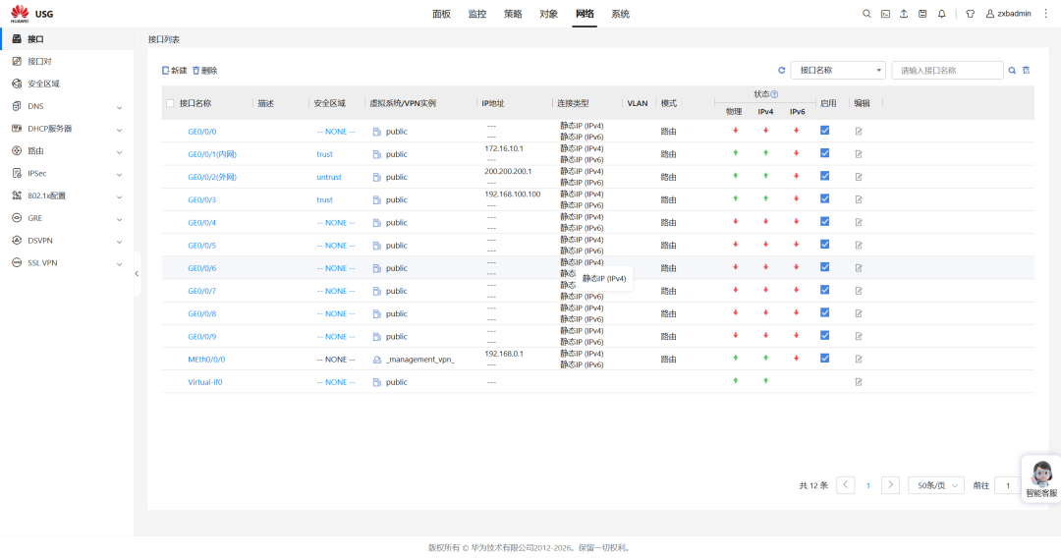
Task: Edit the GE0/0/9 interface
Action: [x=858, y=336]
